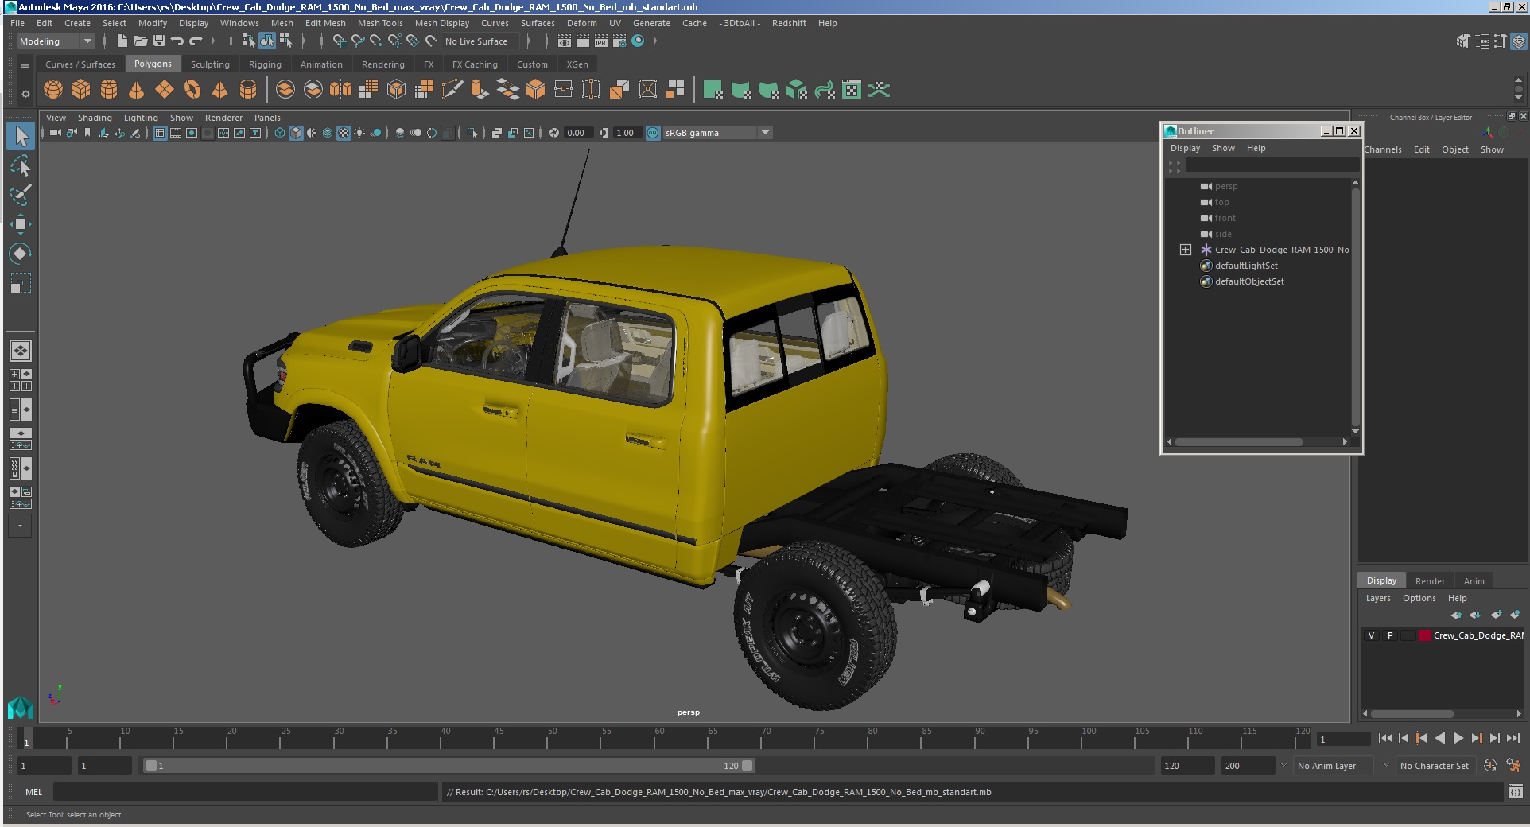This screenshot has width=1530, height=827.
Task: Create a polygon plane from the shelf
Action: point(165,90)
